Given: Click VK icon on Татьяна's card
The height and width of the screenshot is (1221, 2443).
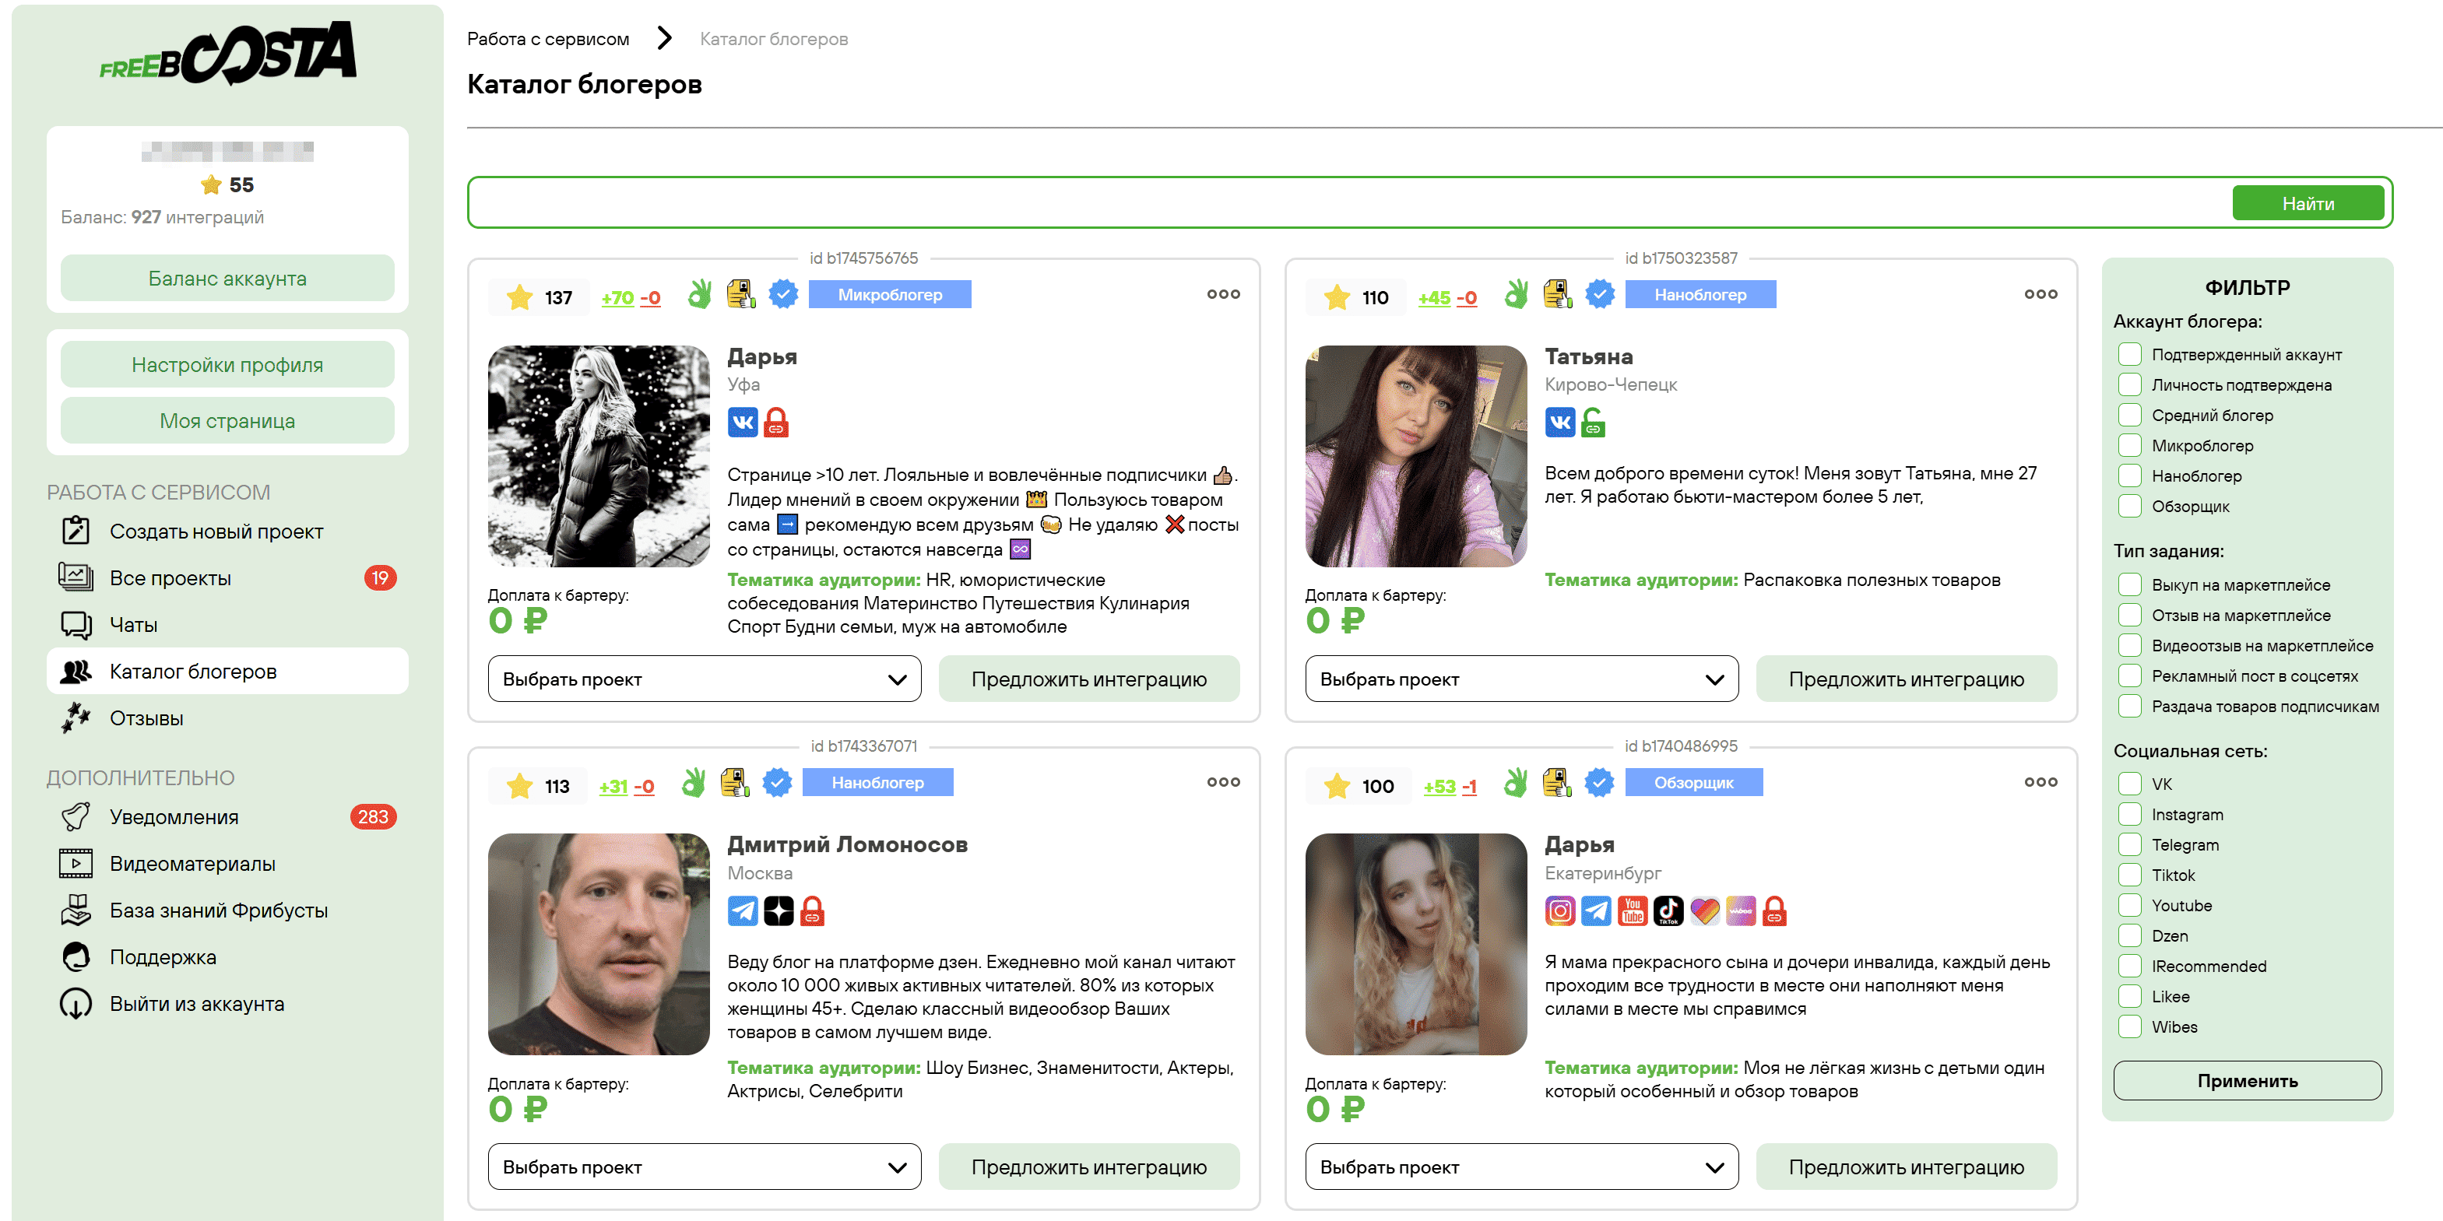Looking at the screenshot, I should [1559, 422].
